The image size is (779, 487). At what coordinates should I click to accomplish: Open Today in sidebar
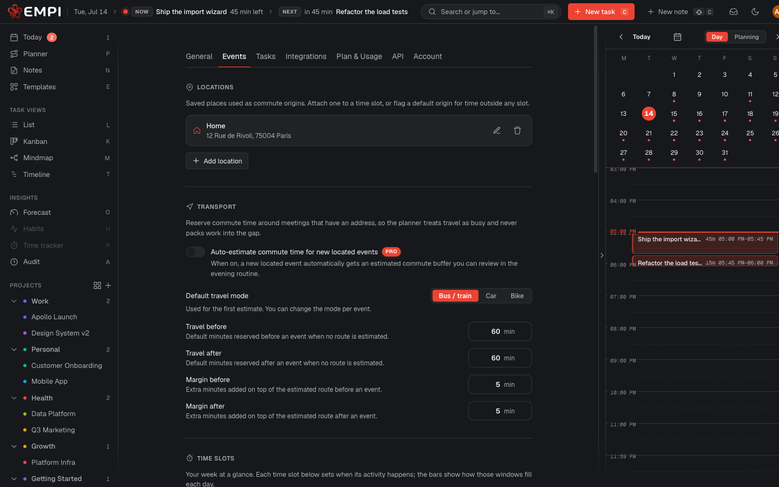60,37
